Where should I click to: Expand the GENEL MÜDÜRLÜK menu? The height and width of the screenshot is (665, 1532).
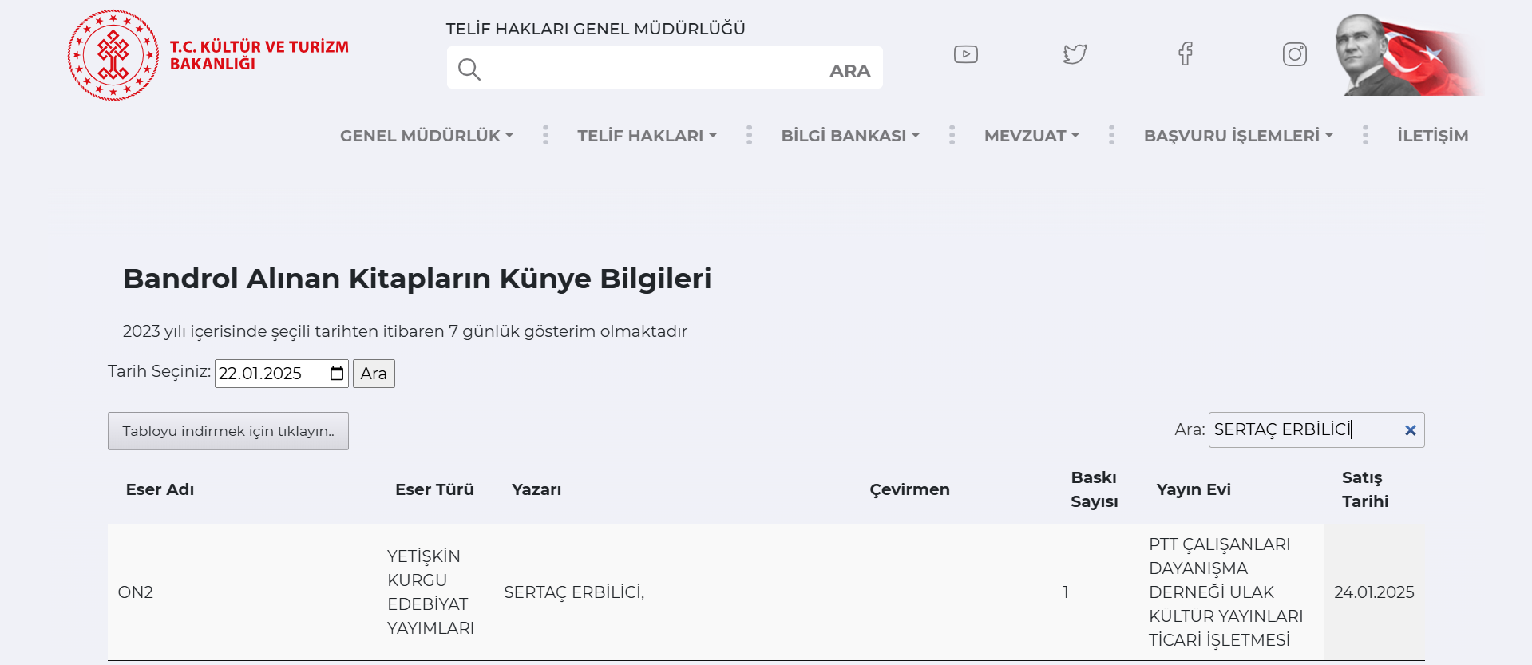(426, 136)
